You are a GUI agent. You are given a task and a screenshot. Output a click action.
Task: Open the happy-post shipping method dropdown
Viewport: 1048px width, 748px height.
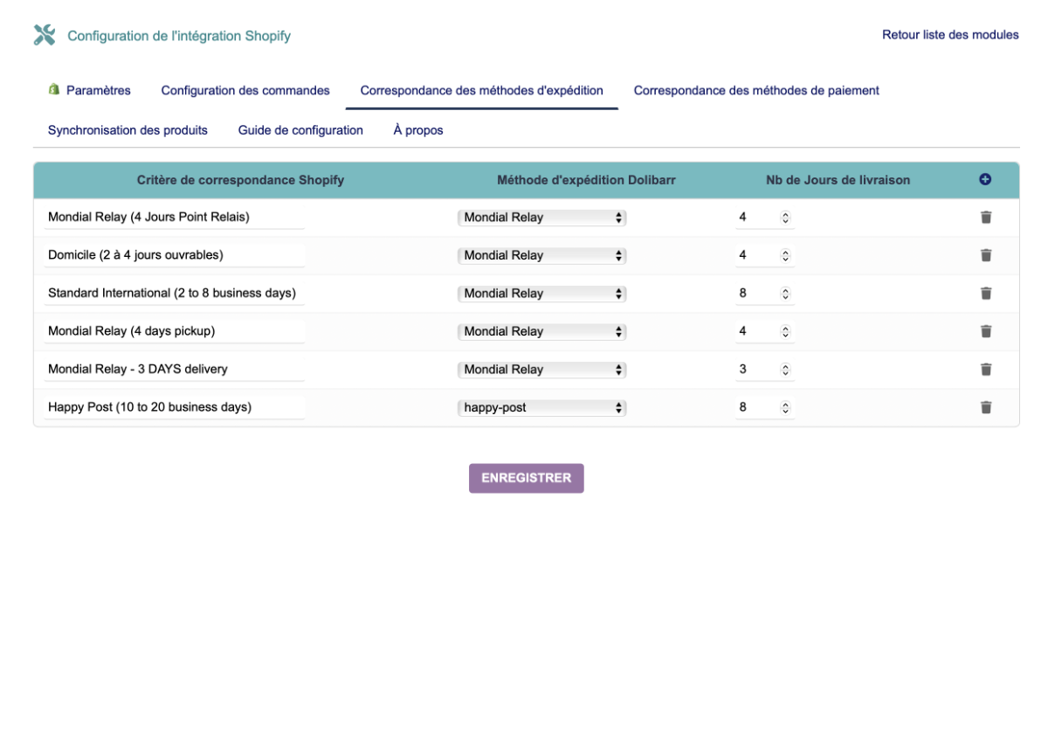[x=541, y=406]
